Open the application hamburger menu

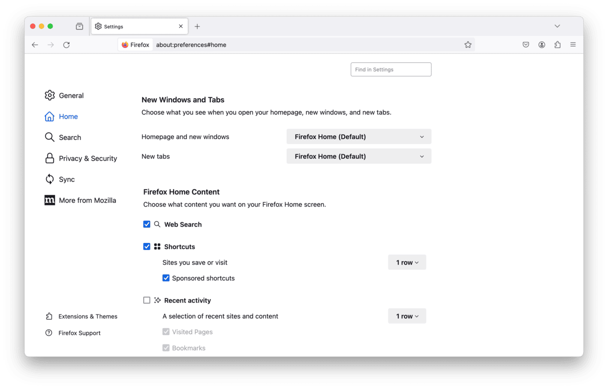(573, 45)
